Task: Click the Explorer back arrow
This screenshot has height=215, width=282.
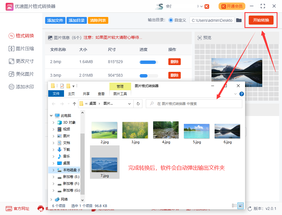Action: point(54,104)
